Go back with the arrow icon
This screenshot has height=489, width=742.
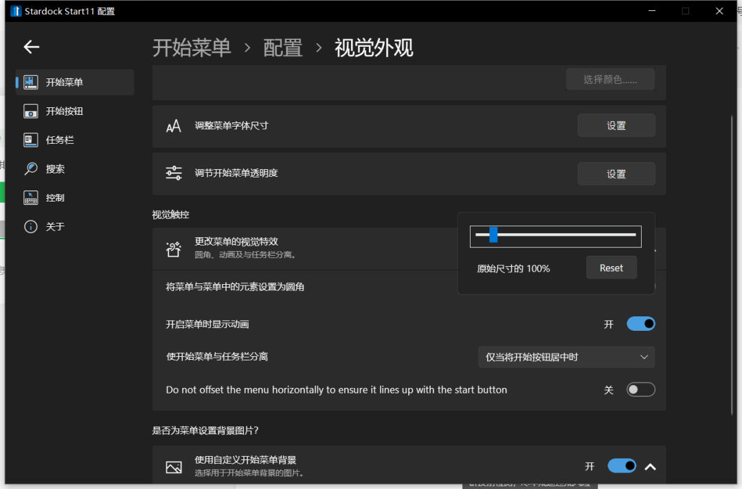pyautogui.click(x=32, y=47)
